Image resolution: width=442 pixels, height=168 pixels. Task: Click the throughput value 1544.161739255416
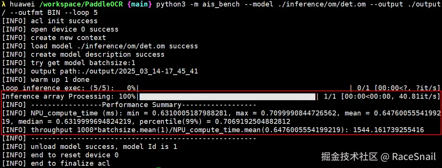point(388,130)
